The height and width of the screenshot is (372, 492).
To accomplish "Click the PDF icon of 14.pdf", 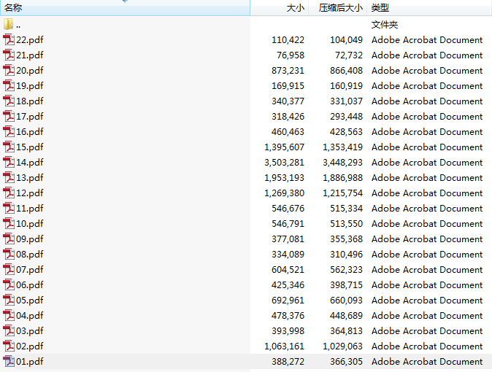I will (x=9, y=162).
